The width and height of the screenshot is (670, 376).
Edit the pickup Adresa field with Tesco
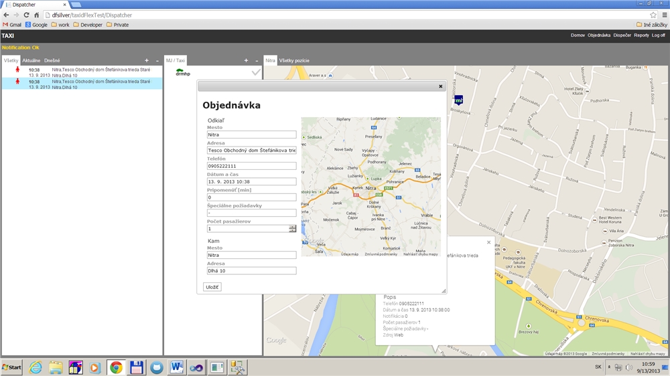(251, 151)
